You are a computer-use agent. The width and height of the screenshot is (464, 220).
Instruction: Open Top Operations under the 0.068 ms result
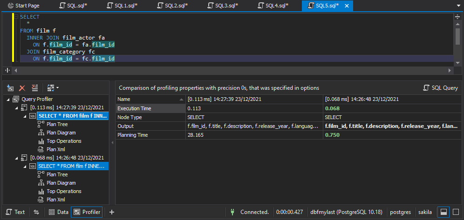64,191
